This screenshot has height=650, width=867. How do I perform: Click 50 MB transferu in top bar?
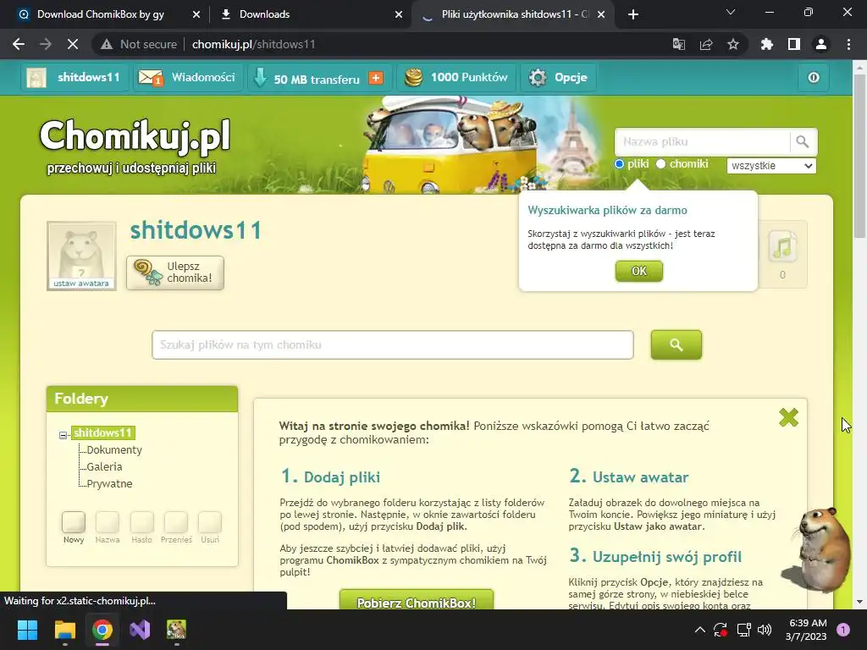coord(317,79)
